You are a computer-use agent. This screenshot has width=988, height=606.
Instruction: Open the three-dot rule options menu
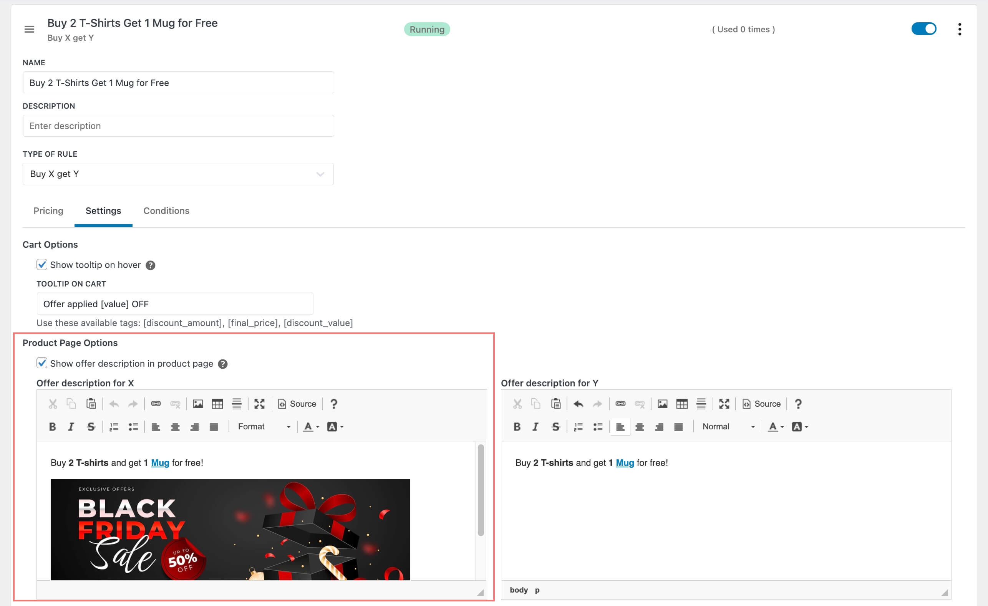(960, 29)
